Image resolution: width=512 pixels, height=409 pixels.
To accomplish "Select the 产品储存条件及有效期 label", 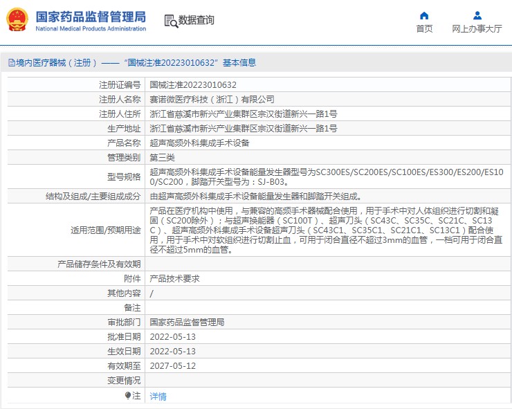I will coord(99,264).
